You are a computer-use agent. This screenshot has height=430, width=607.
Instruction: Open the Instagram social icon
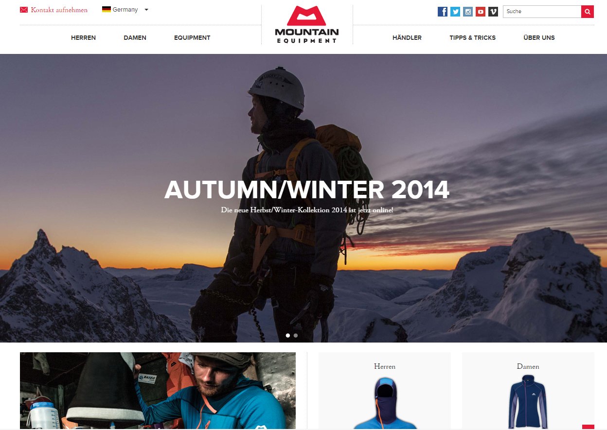coord(468,12)
